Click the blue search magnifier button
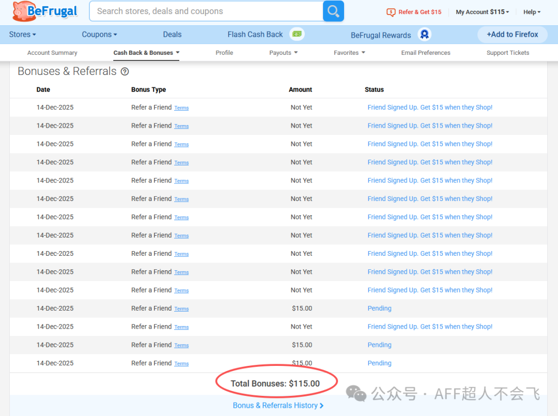This screenshot has width=558, height=416. [x=333, y=11]
